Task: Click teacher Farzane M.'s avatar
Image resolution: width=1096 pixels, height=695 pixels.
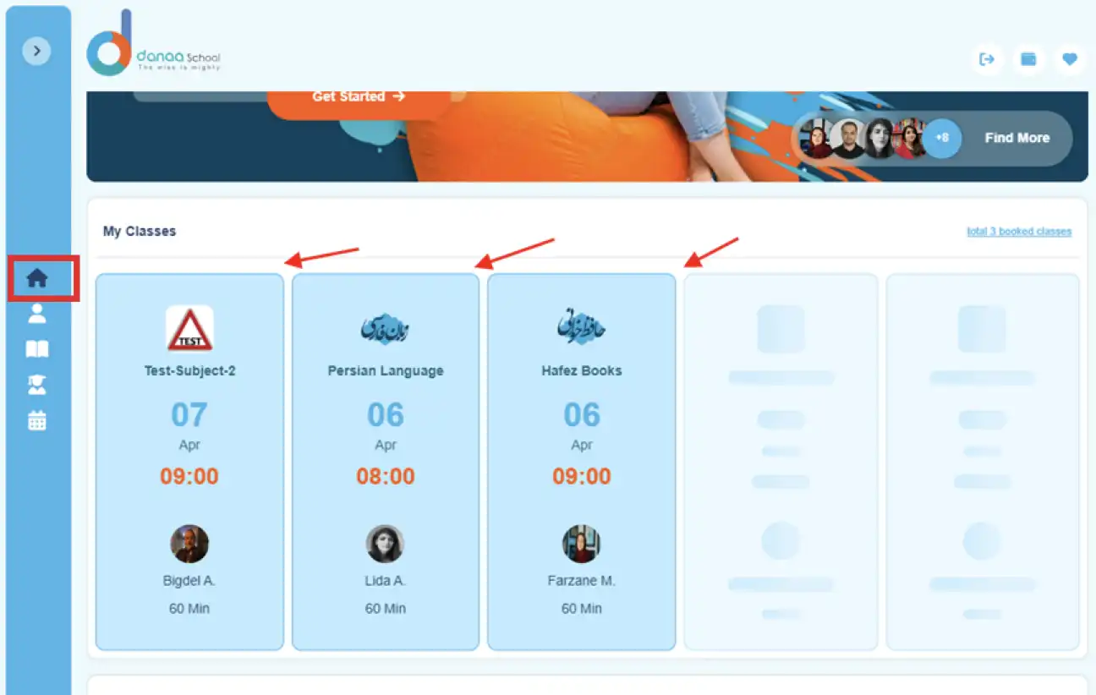Action: pyautogui.click(x=582, y=544)
